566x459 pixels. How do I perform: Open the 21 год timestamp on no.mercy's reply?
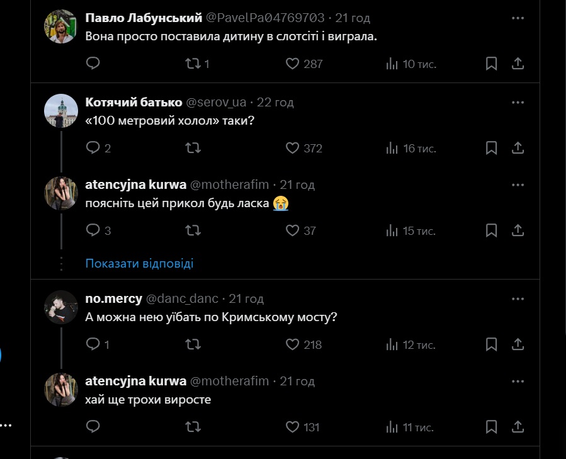click(246, 298)
